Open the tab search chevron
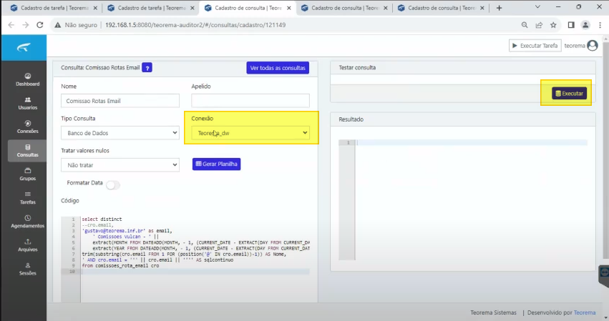The image size is (609, 321). (x=537, y=7)
